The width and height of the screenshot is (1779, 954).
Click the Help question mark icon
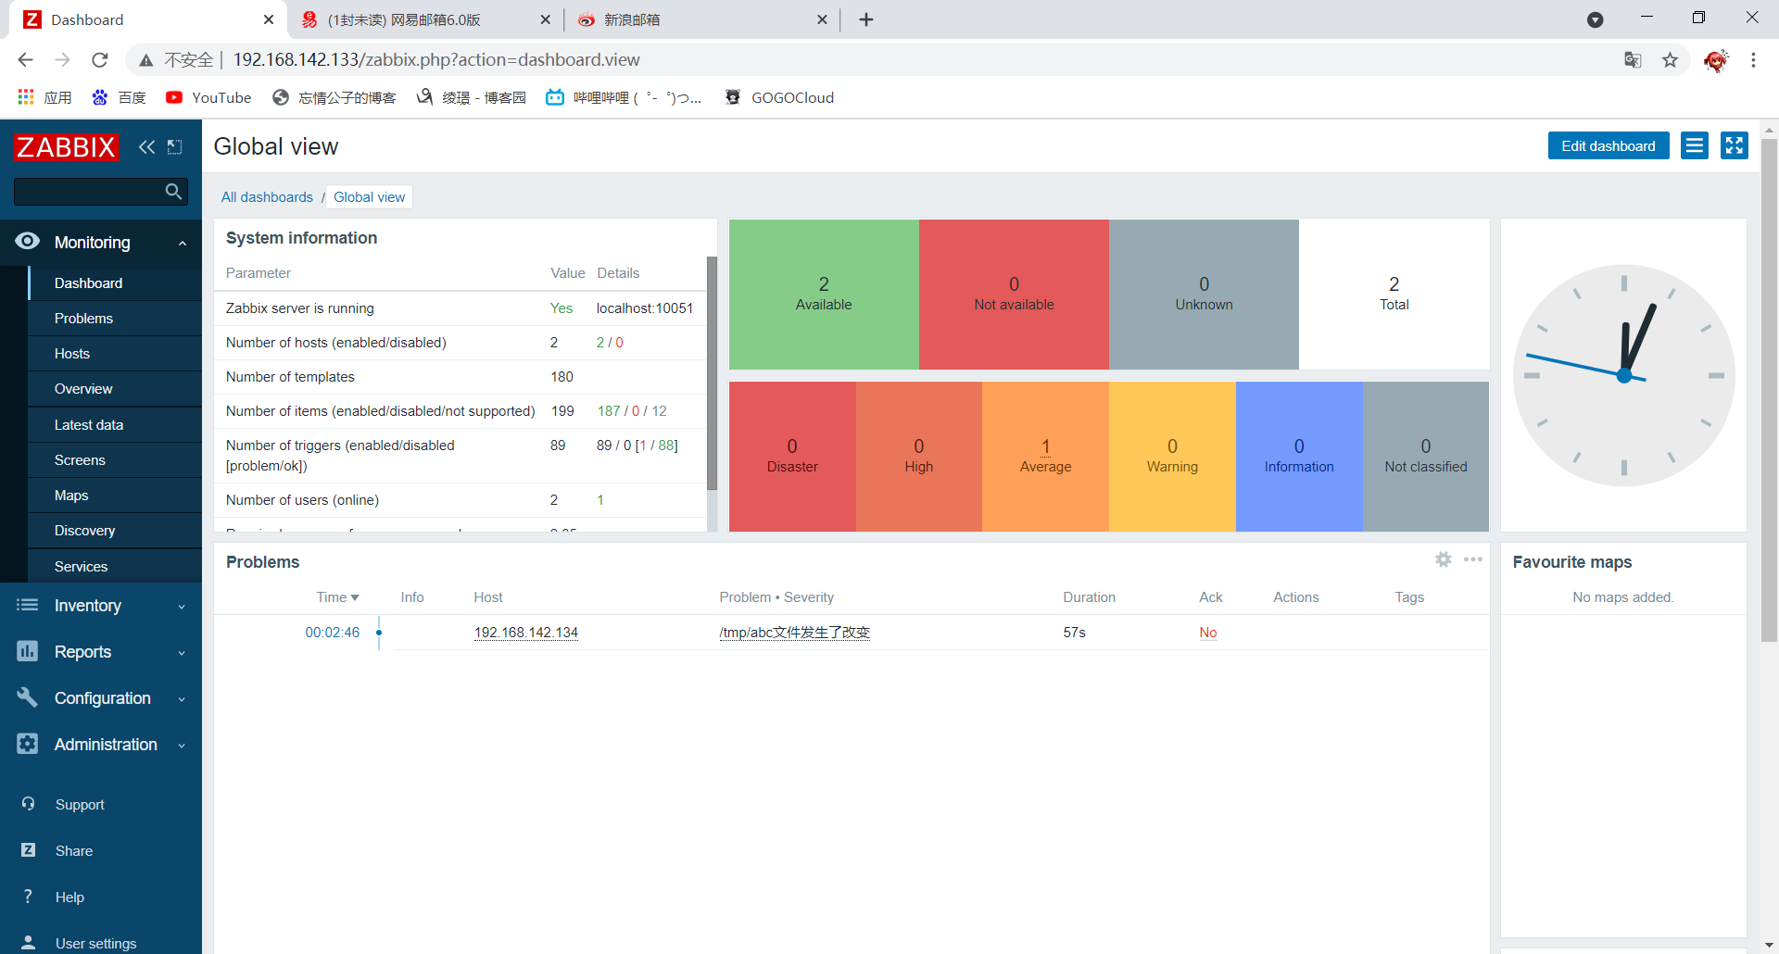(x=29, y=897)
